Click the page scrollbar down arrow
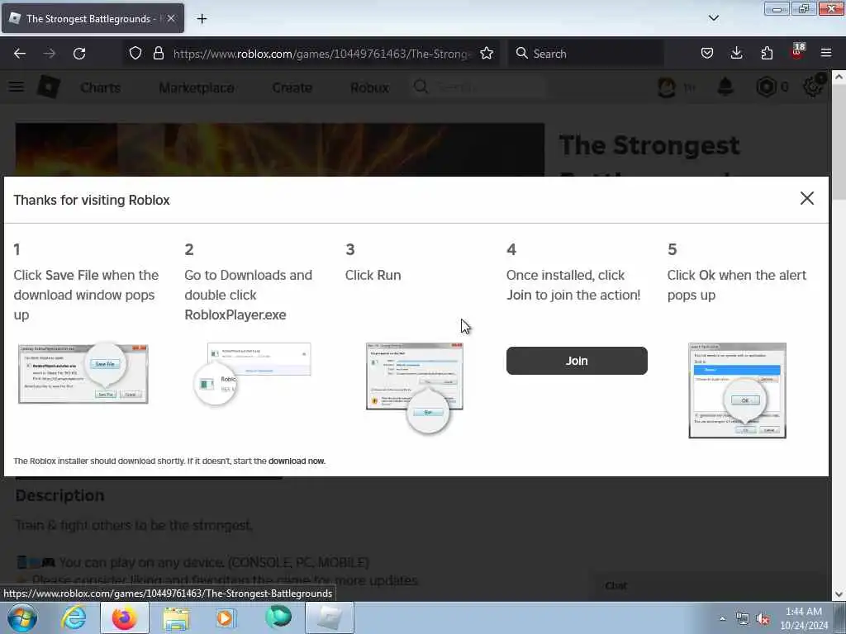The width and height of the screenshot is (846, 634). (x=839, y=594)
